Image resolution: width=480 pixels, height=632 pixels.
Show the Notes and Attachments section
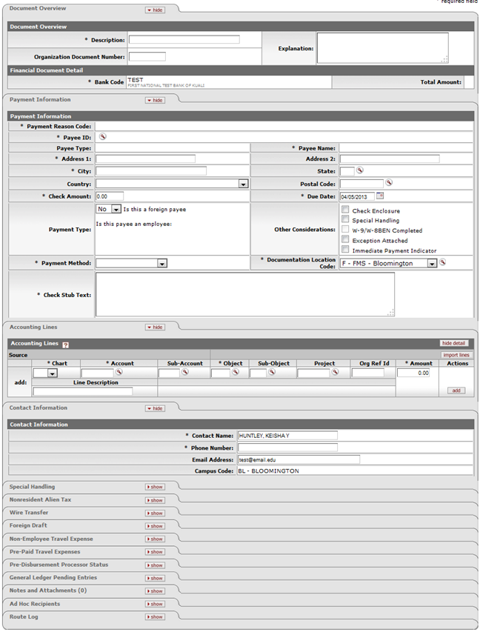tap(155, 591)
